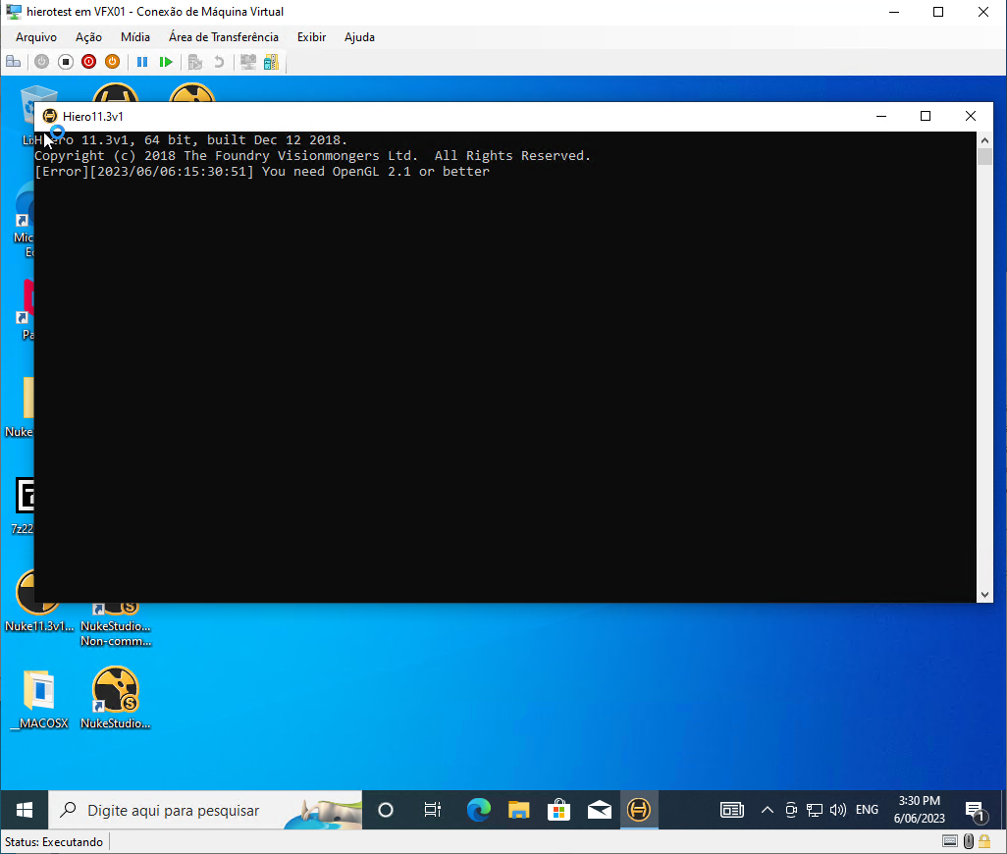Open the Mídia menu
The image size is (1007, 854).
(x=134, y=37)
